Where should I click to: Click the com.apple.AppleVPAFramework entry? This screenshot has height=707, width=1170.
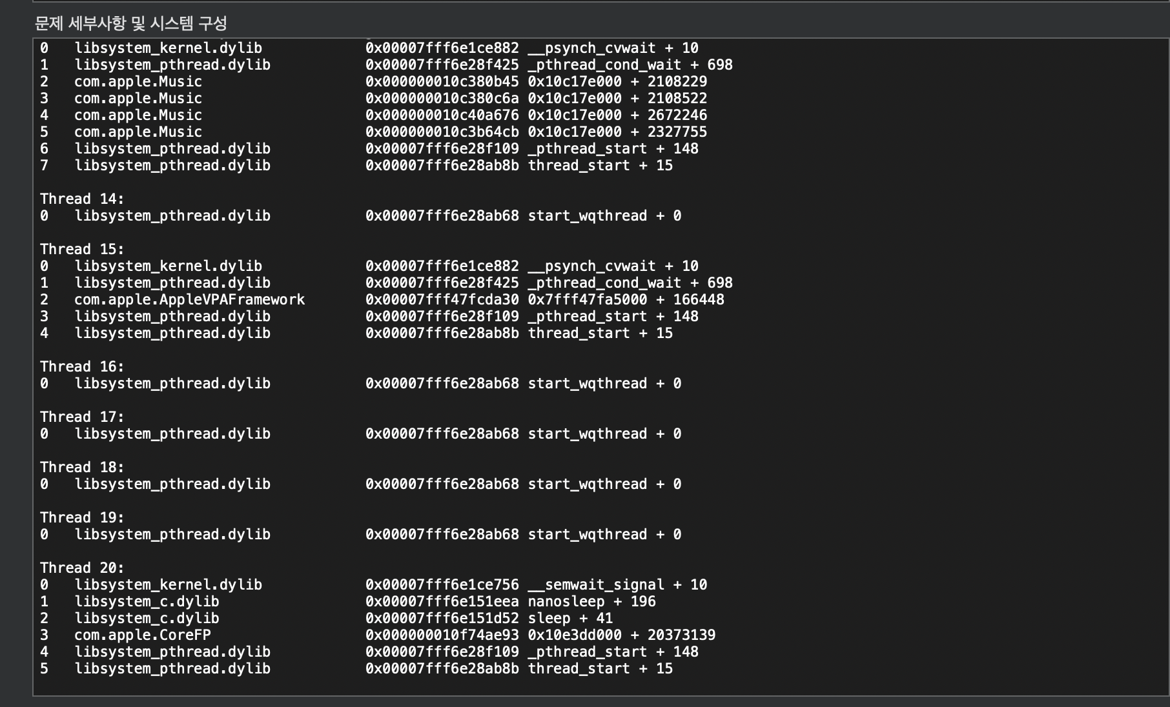pyautogui.click(x=189, y=299)
